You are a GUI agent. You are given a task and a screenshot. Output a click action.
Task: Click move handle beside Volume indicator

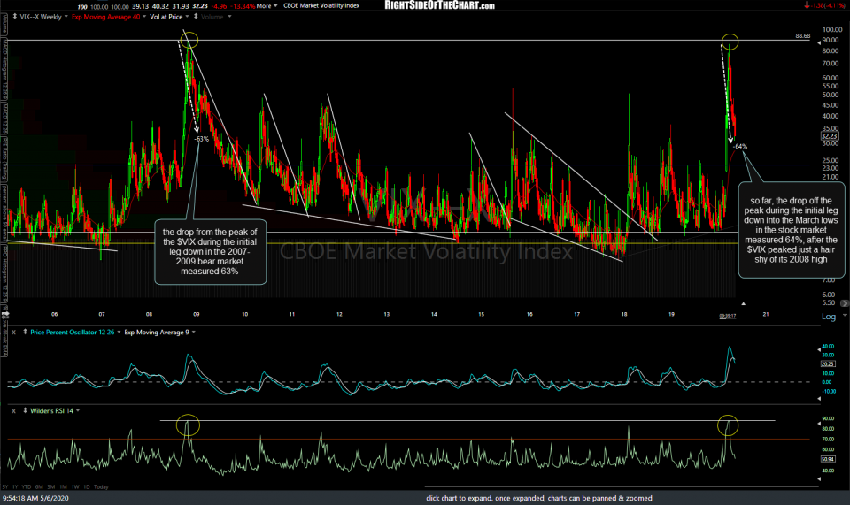(x=196, y=17)
